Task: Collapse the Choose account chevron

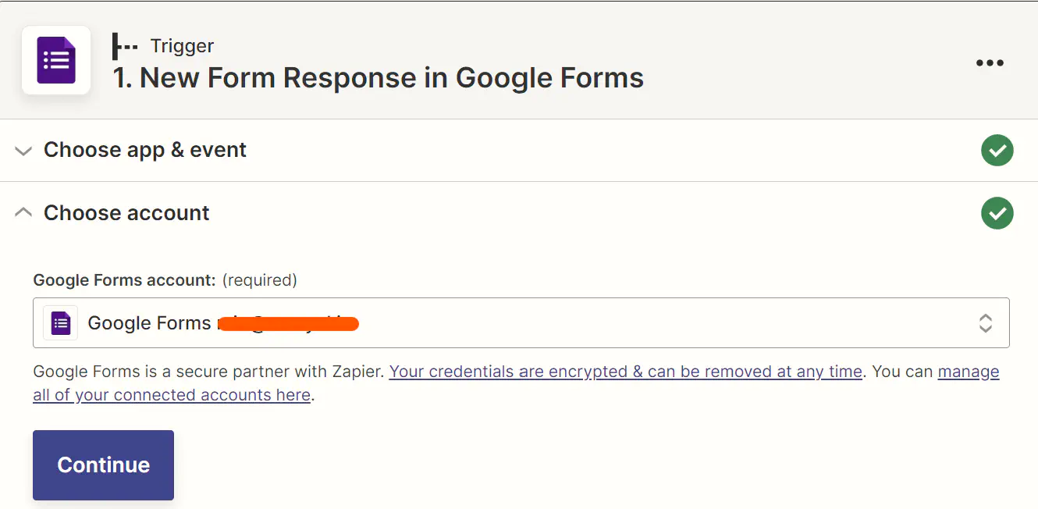Action: pyautogui.click(x=23, y=212)
